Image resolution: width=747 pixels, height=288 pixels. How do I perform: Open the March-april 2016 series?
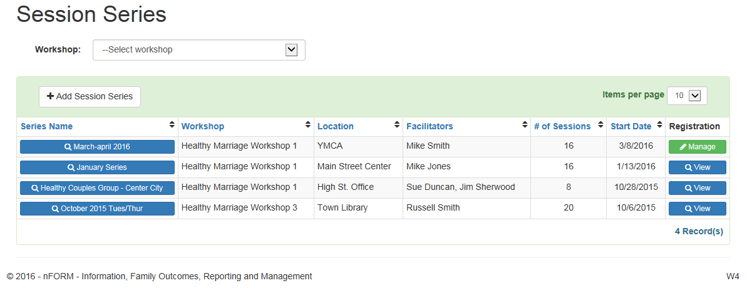coord(97,147)
